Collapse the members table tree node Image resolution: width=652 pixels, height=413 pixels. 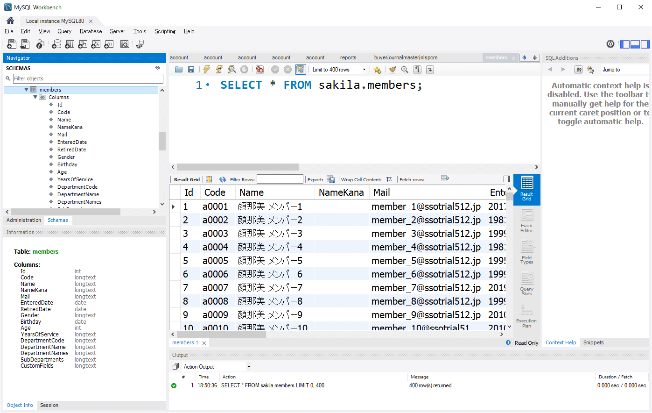click(x=27, y=90)
